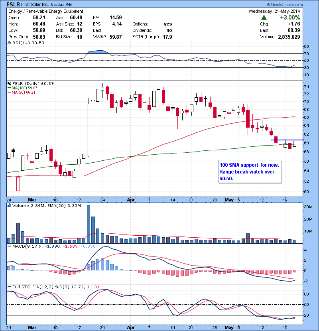Click the green MA(100) legend line marker
This screenshot has width=319, height=331.
pyautogui.click(x=10, y=88)
